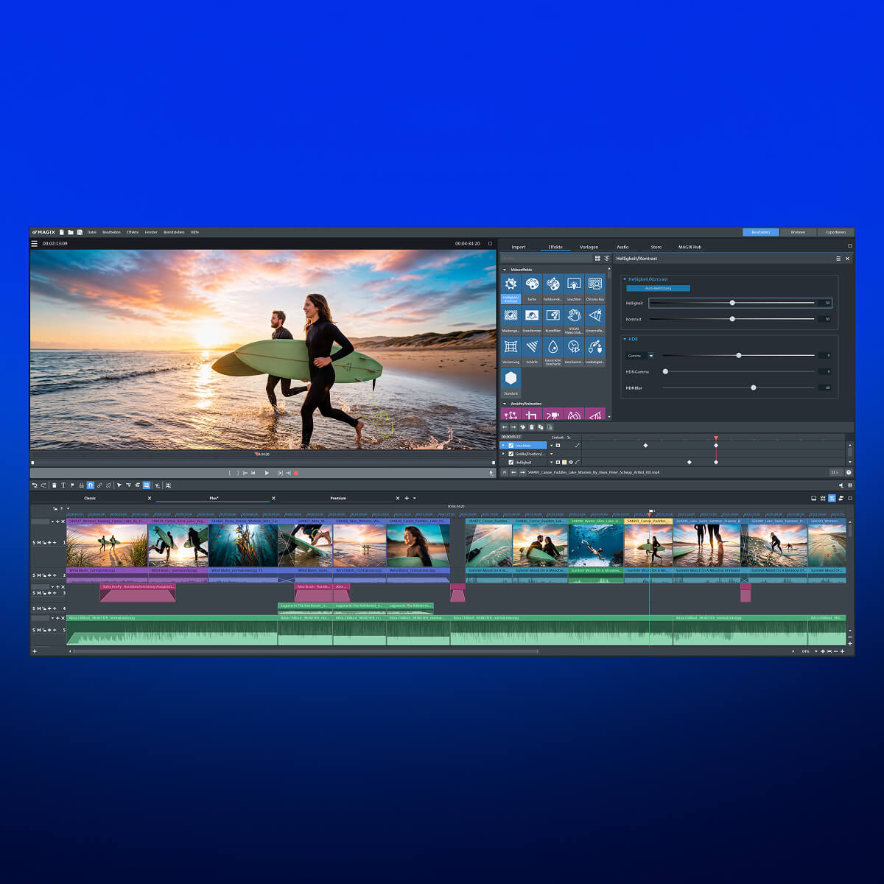
Task: Open the Gauß'sche Unschärfe effect tile
Action: (x=552, y=351)
